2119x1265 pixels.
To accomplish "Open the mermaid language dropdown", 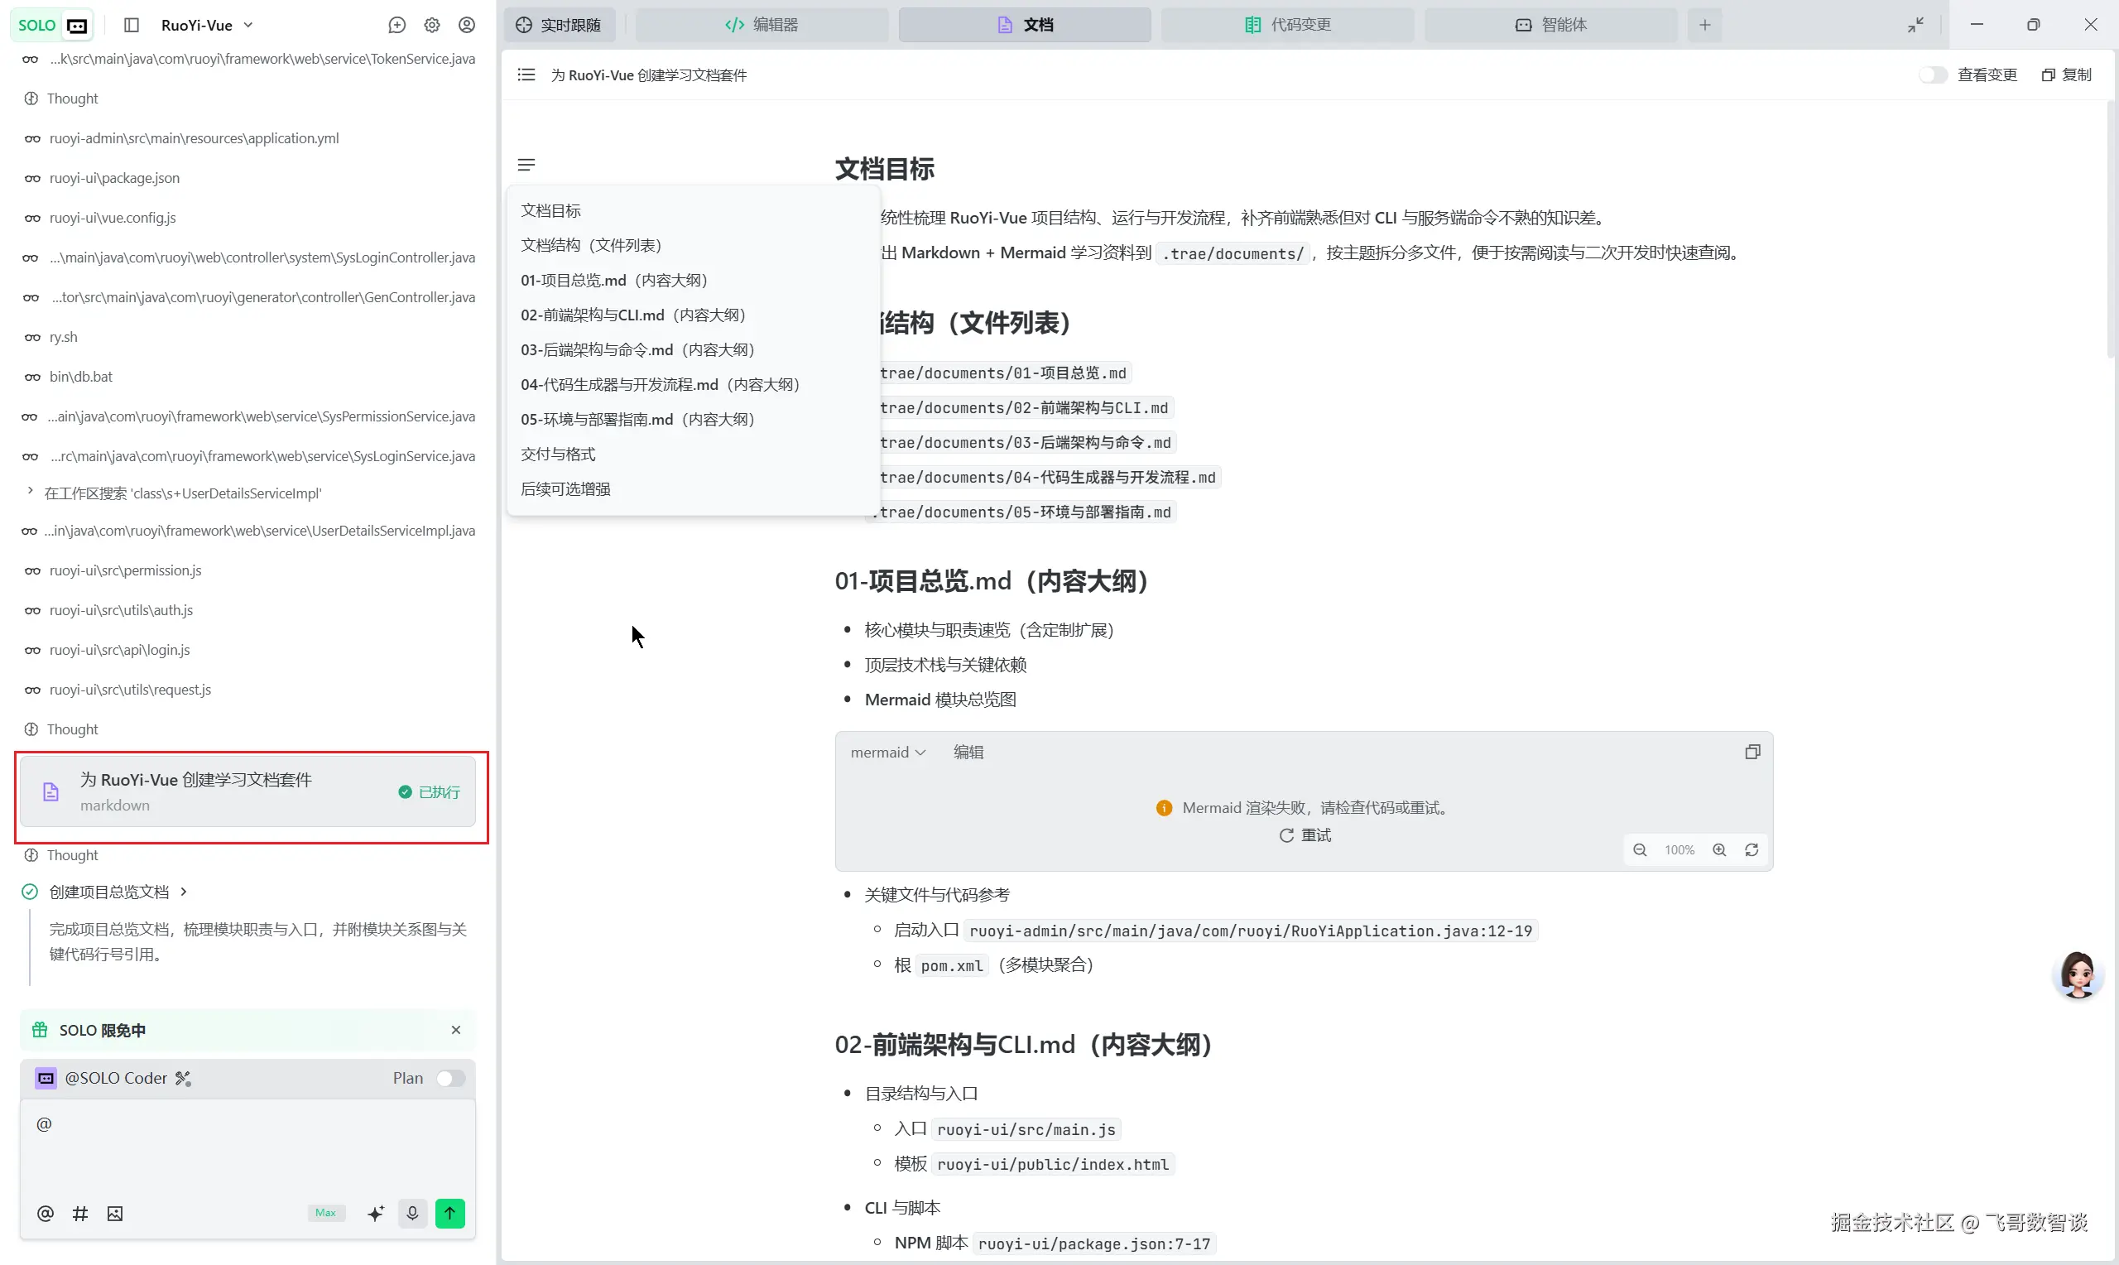I will point(888,752).
